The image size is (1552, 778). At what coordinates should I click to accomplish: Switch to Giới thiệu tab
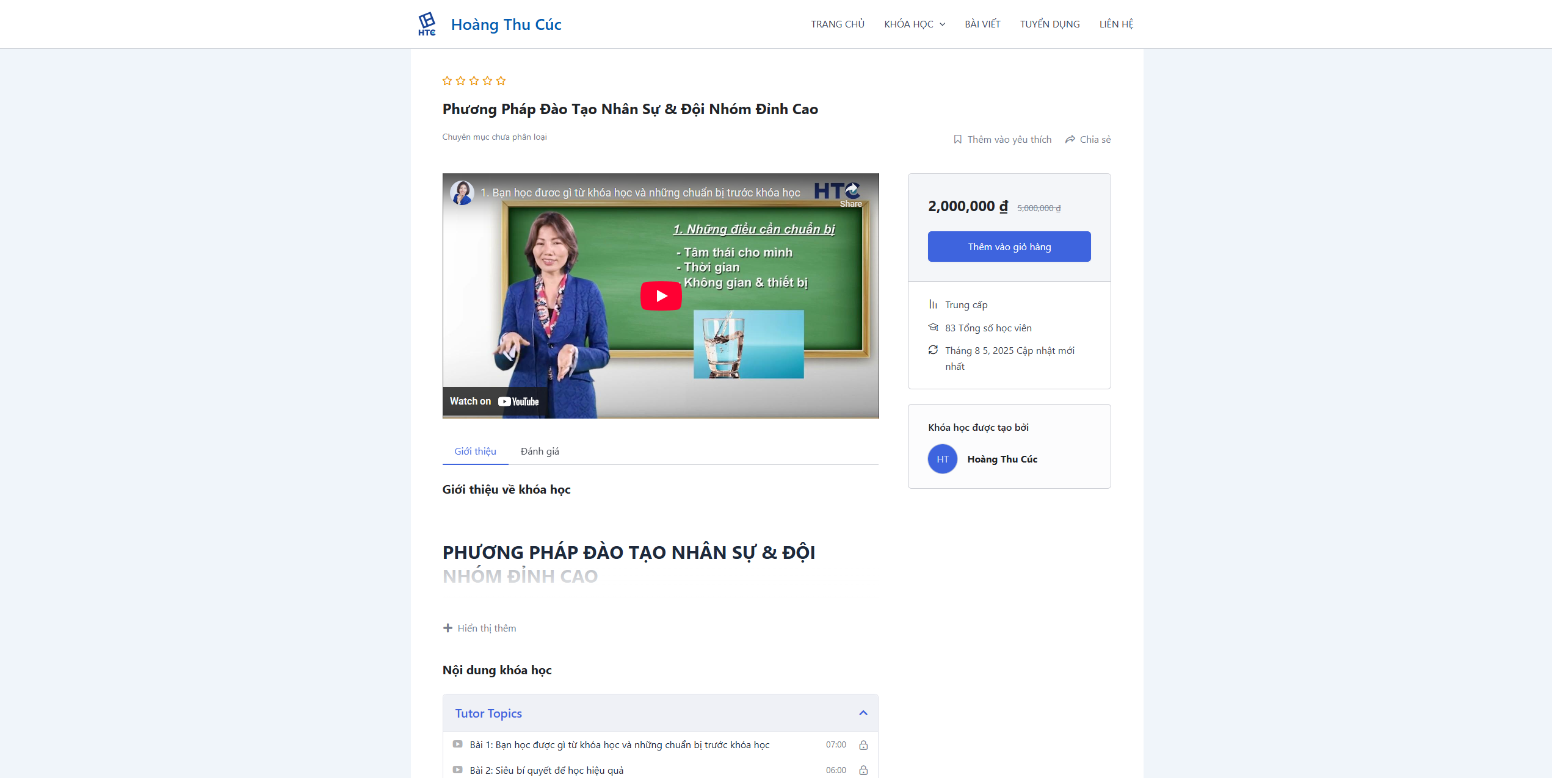tap(475, 451)
